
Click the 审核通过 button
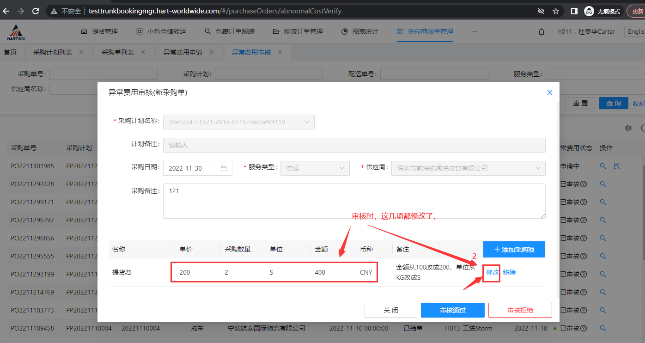click(x=452, y=310)
